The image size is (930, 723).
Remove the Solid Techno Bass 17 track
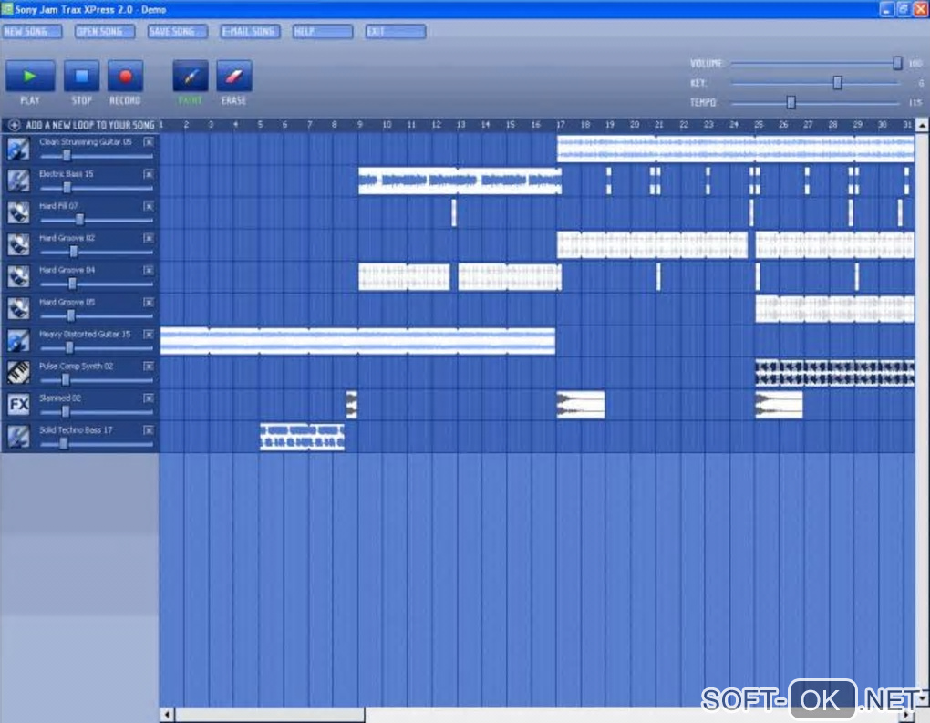[149, 430]
